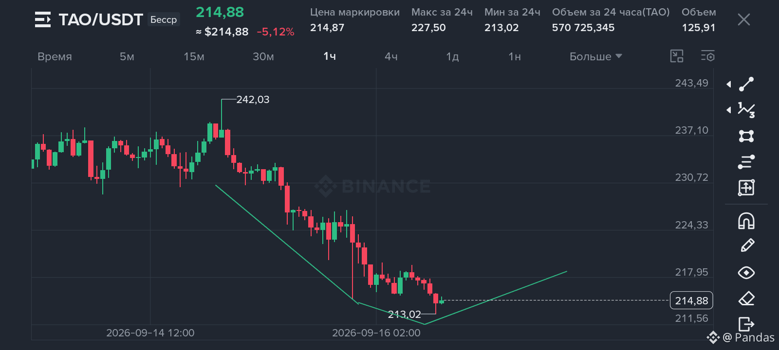Switch to the 4ч timeframe tab
This screenshot has height=350, width=779.
pos(391,56)
